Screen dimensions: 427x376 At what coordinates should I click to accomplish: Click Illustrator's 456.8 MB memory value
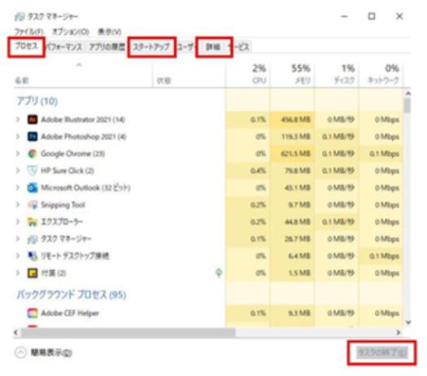pos(295,120)
